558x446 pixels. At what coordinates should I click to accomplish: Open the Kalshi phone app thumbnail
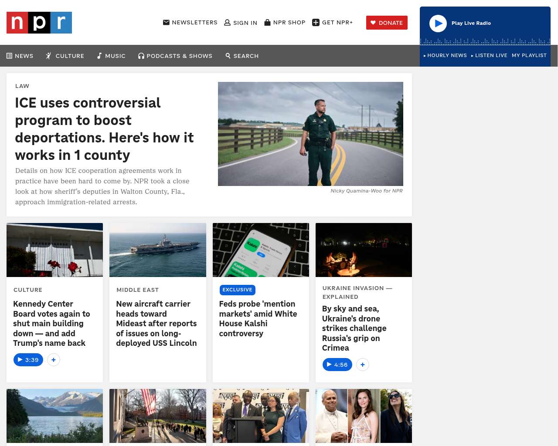coord(261,250)
